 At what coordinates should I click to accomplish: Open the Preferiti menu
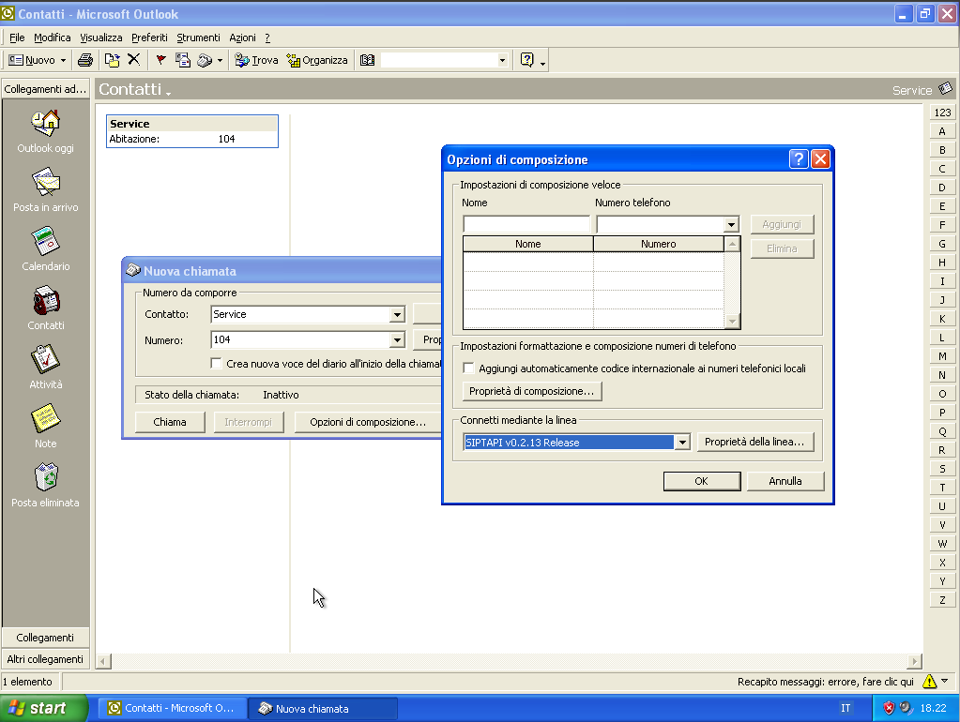click(149, 38)
